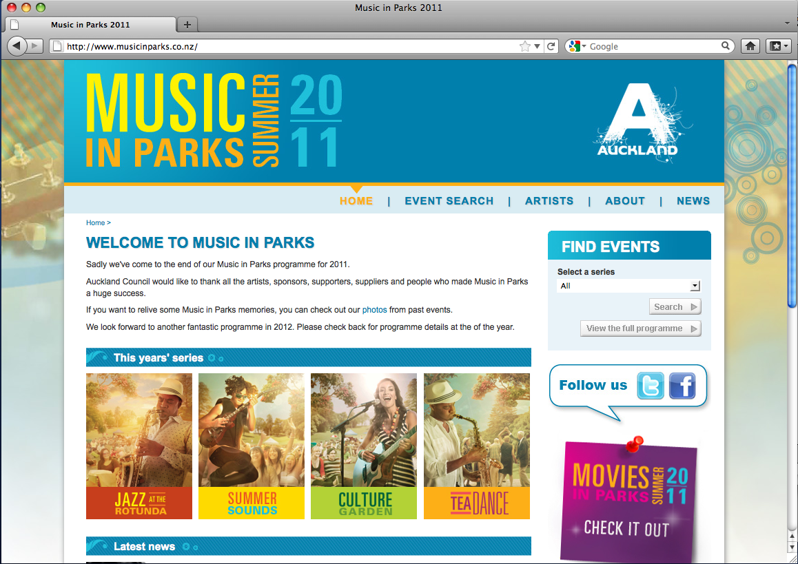The image size is (798, 564).
Task: Click the Search button in Find Events
Action: (x=675, y=306)
